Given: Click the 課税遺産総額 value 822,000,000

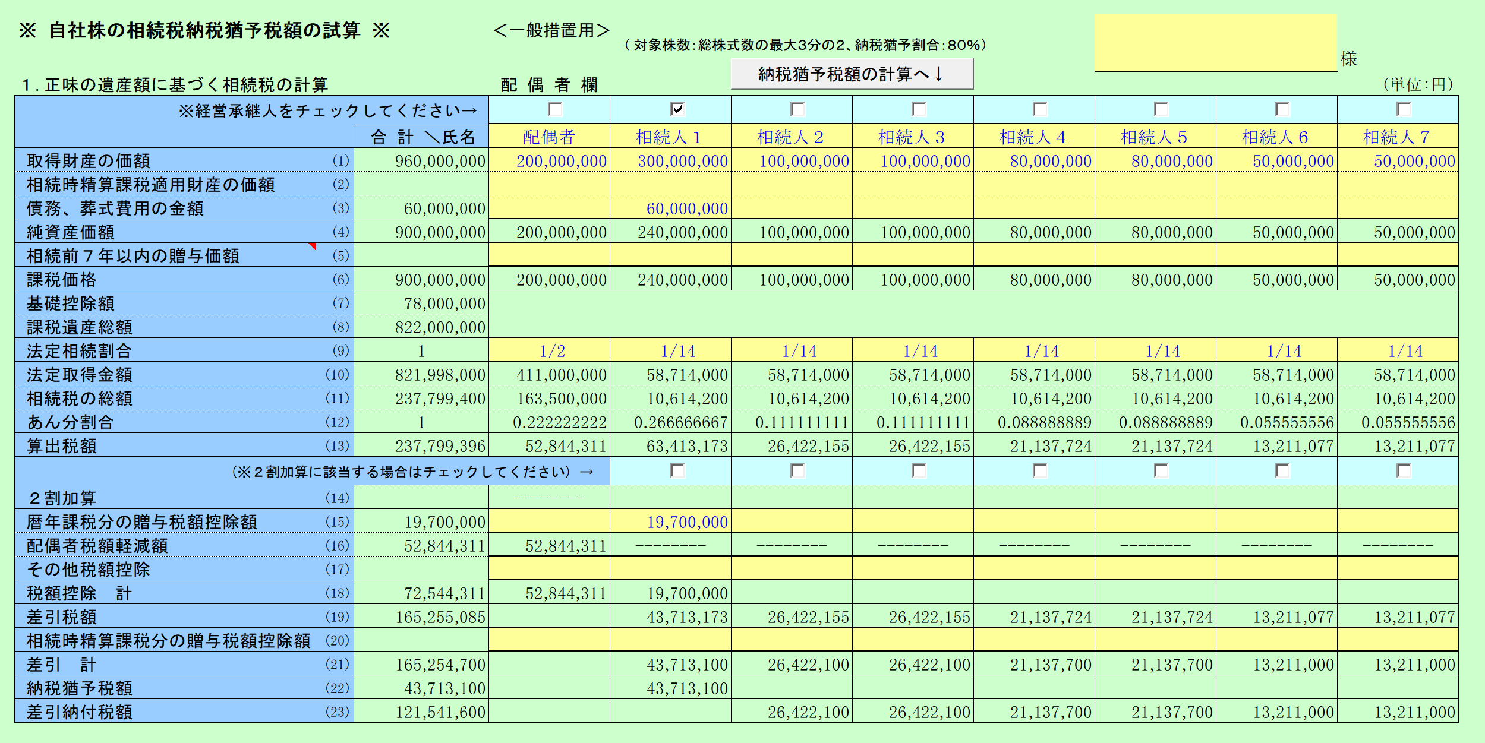Looking at the screenshot, I should (421, 326).
